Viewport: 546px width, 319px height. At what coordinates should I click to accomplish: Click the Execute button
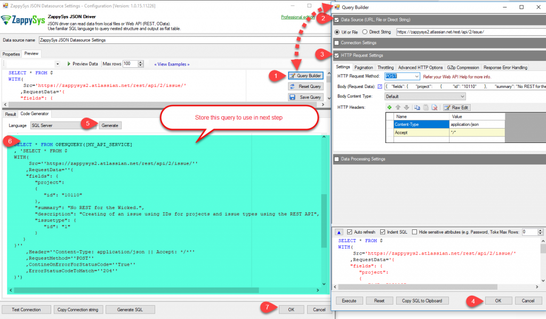pos(349,300)
